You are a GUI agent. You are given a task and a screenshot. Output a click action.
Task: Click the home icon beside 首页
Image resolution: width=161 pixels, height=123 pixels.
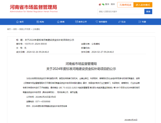tap(17, 22)
